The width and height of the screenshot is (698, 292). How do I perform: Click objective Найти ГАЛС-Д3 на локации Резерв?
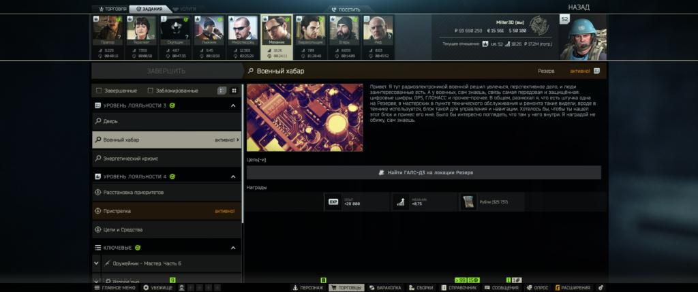click(x=424, y=172)
